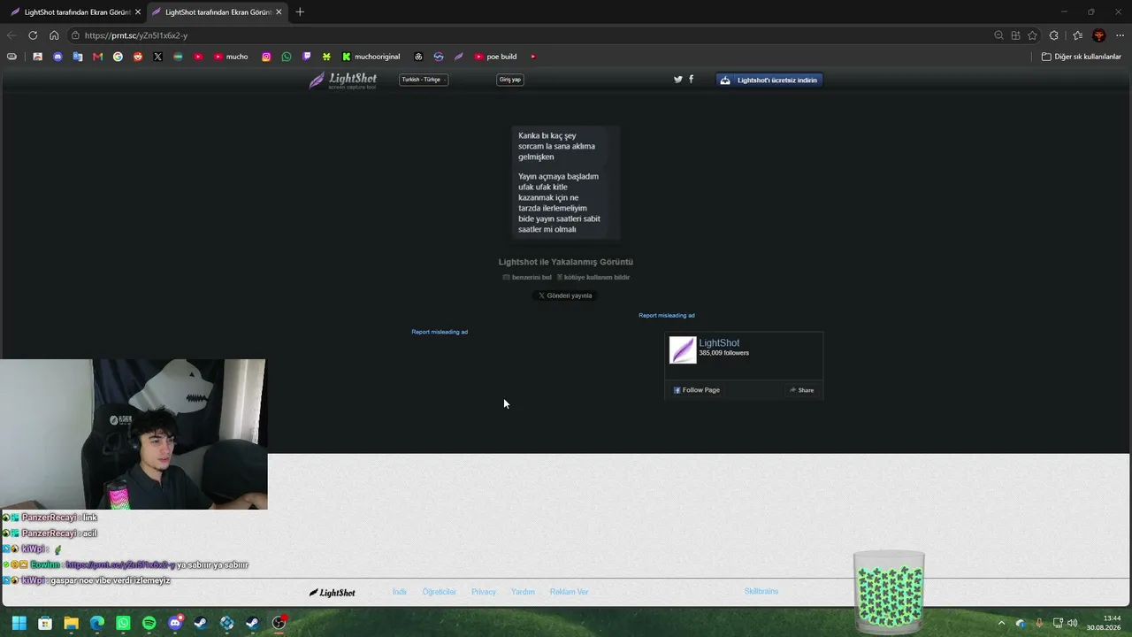Open the Google Translate bookmark icon

[78, 57]
